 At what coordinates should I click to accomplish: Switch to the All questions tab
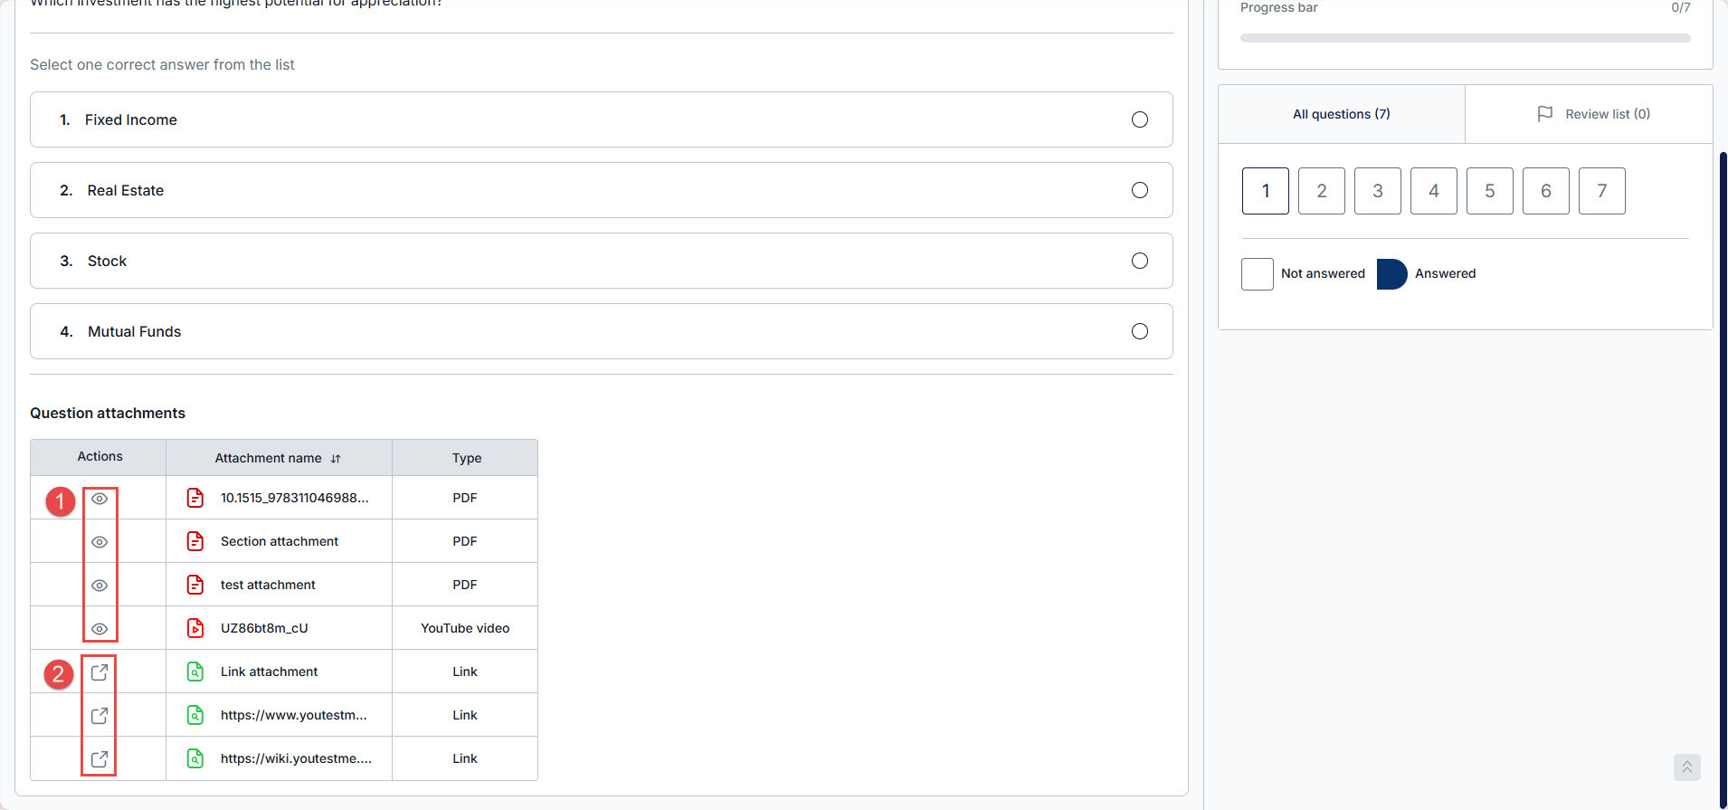coord(1341,114)
